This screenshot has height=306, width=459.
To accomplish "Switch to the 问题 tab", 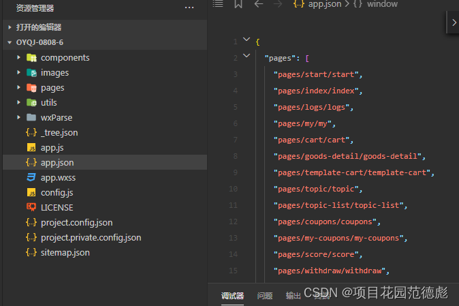I will [265, 296].
